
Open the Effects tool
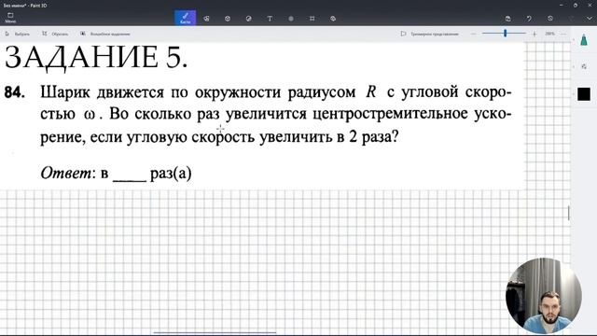[x=291, y=19]
